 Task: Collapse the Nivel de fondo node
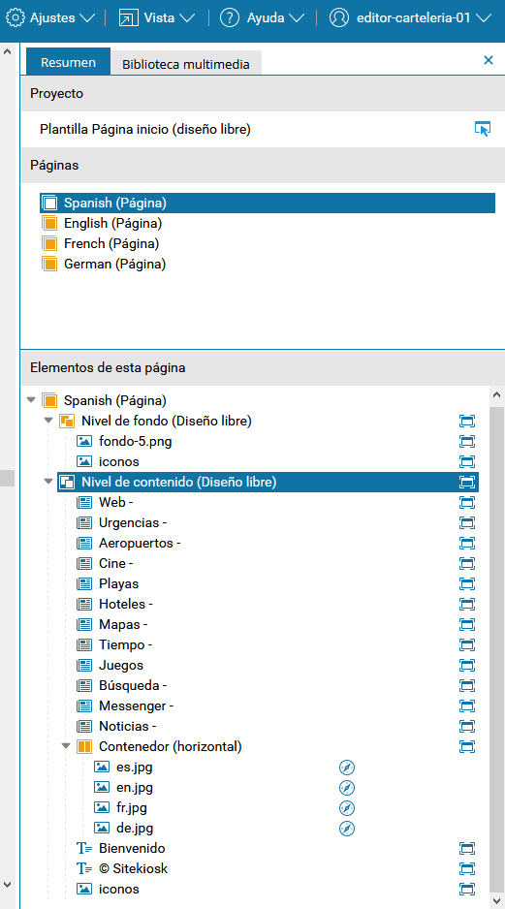click(x=48, y=421)
